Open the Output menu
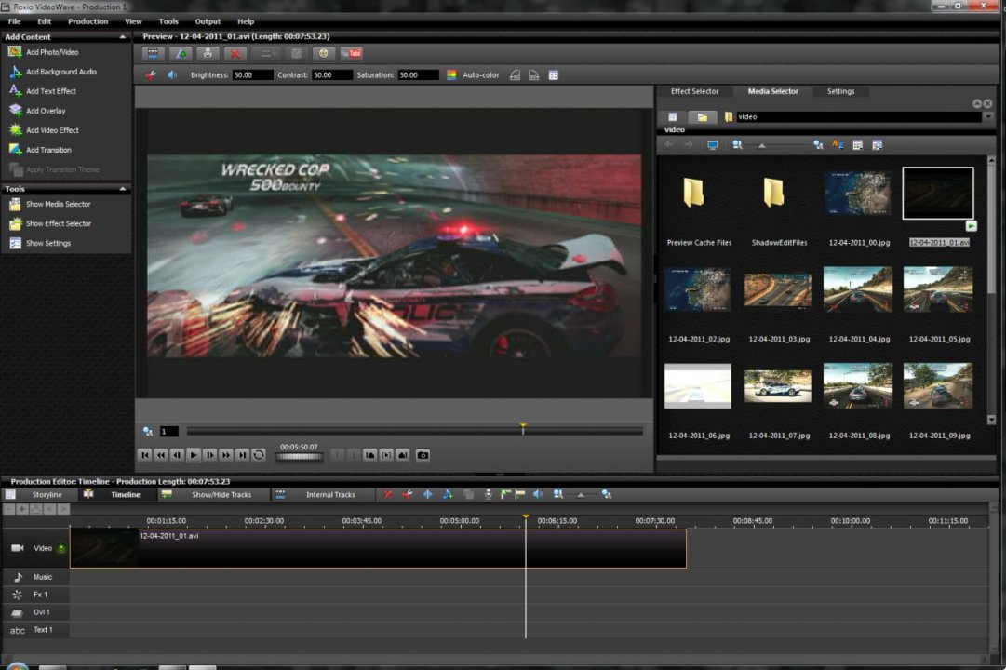 208,21
